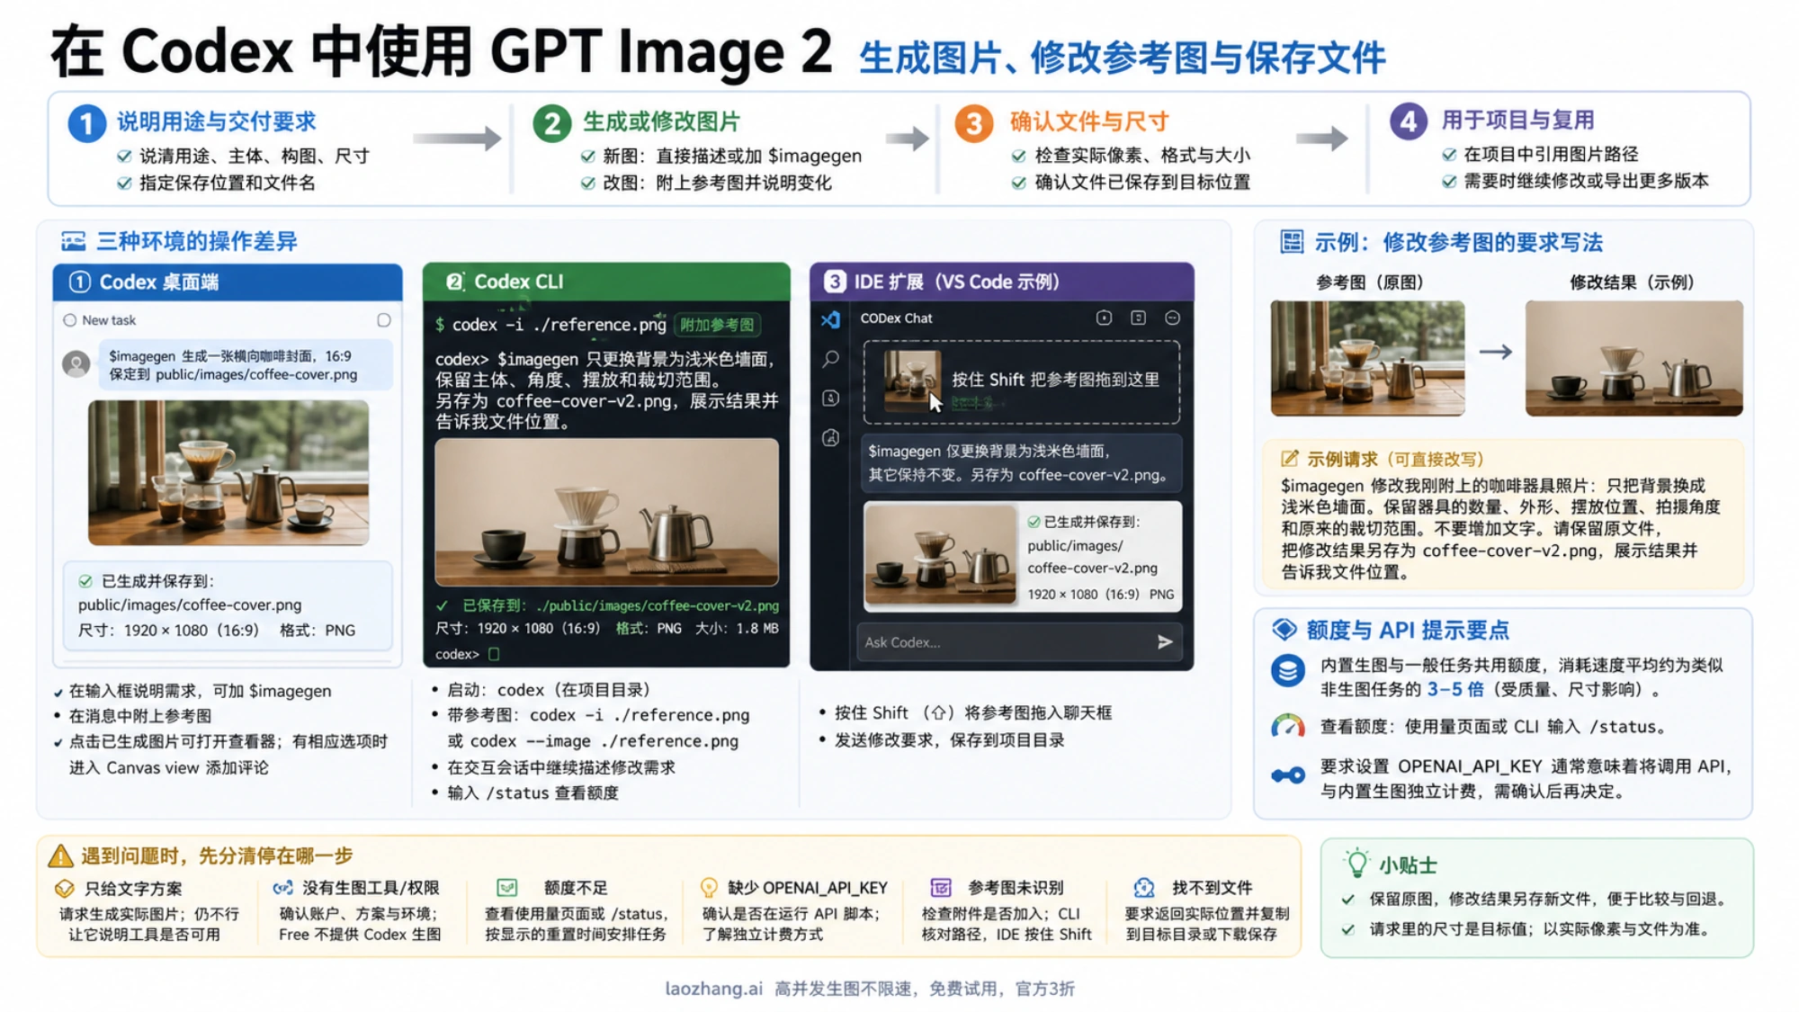Click the warning triangle beside 遇到问题时
Viewport: 1799px width, 1012px height.
pos(60,855)
